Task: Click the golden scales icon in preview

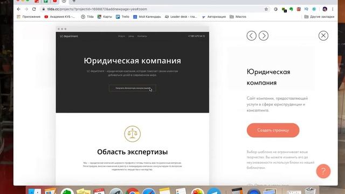Action: [x=132, y=134]
